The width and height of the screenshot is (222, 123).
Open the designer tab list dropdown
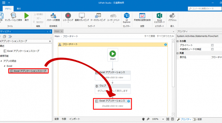[174, 31]
